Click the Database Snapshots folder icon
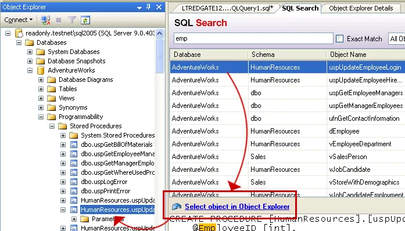Viewport: 405px width, 231px height. click(x=40, y=61)
